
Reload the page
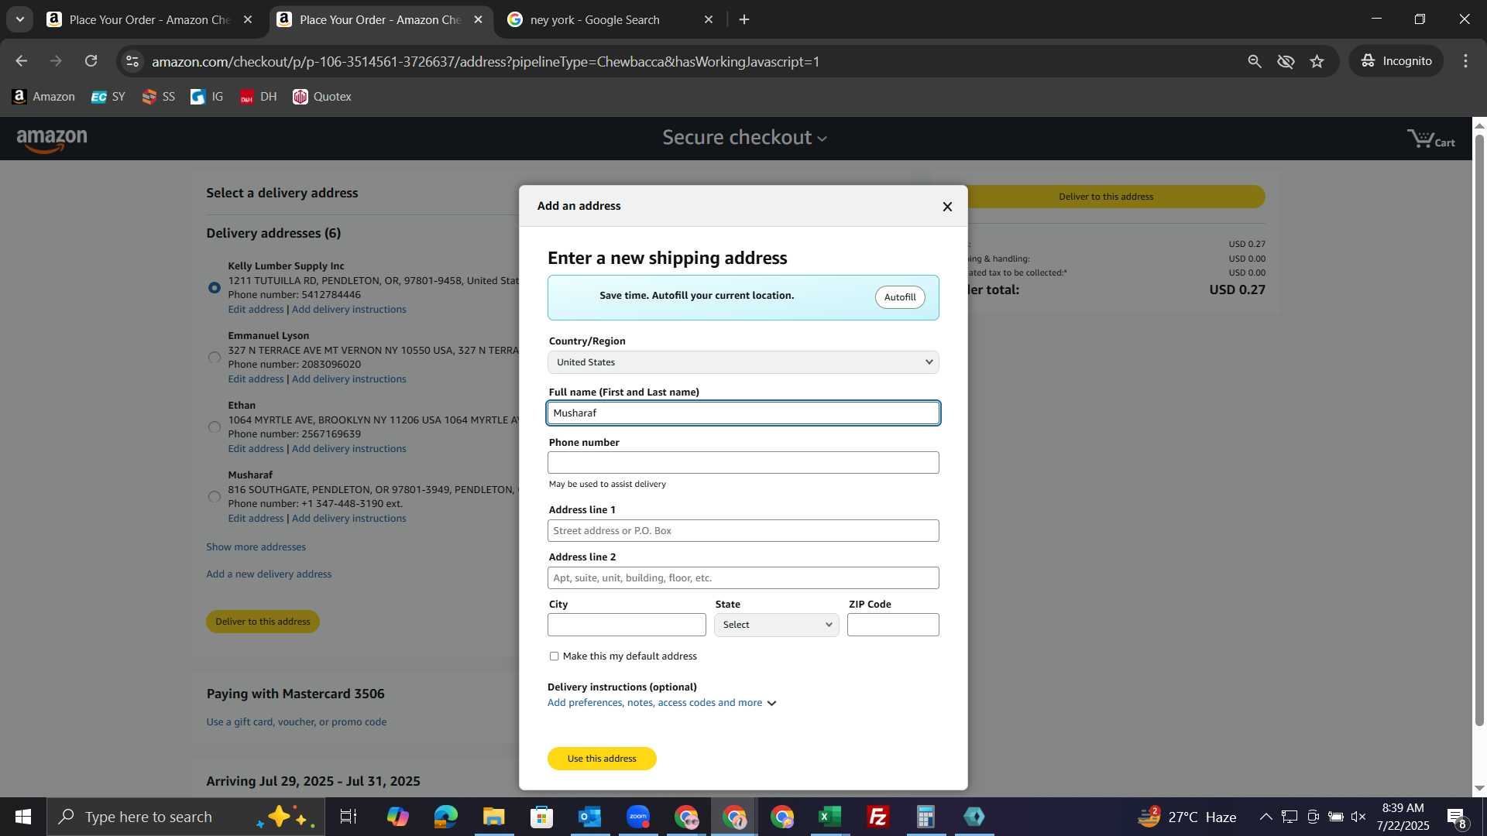(x=91, y=61)
